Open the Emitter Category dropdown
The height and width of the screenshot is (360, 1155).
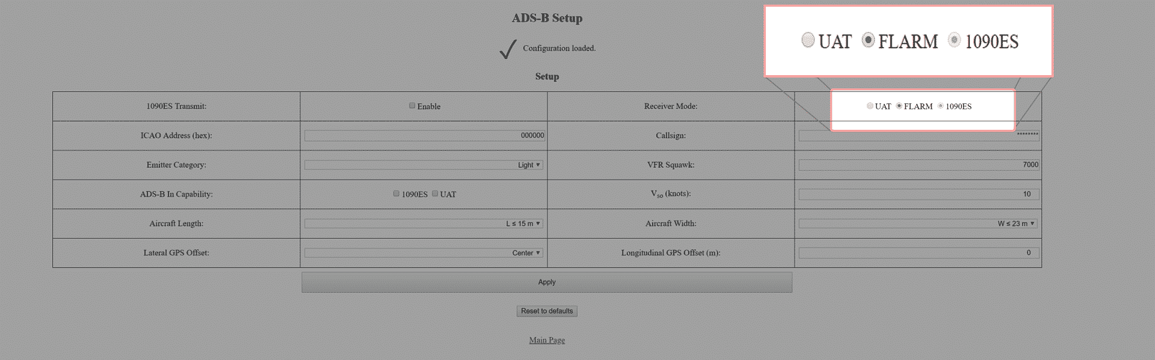424,165
